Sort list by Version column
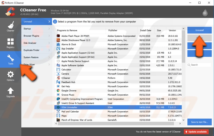The height and width of the screenshot is (136, 214). (x=174, y=30)
